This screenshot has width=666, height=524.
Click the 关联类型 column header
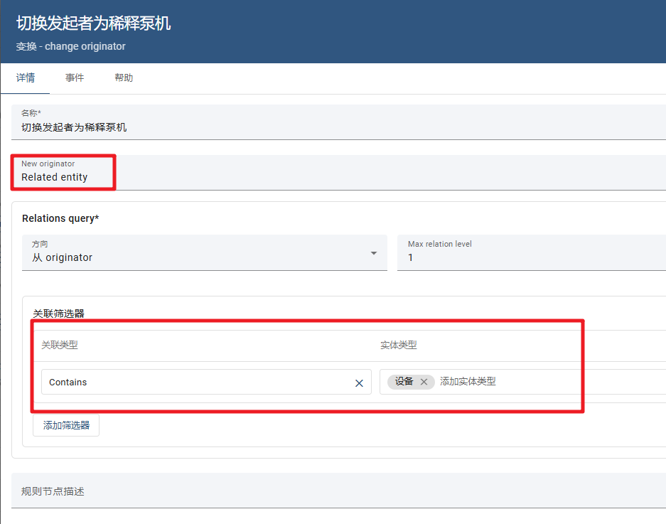(60, 345)
